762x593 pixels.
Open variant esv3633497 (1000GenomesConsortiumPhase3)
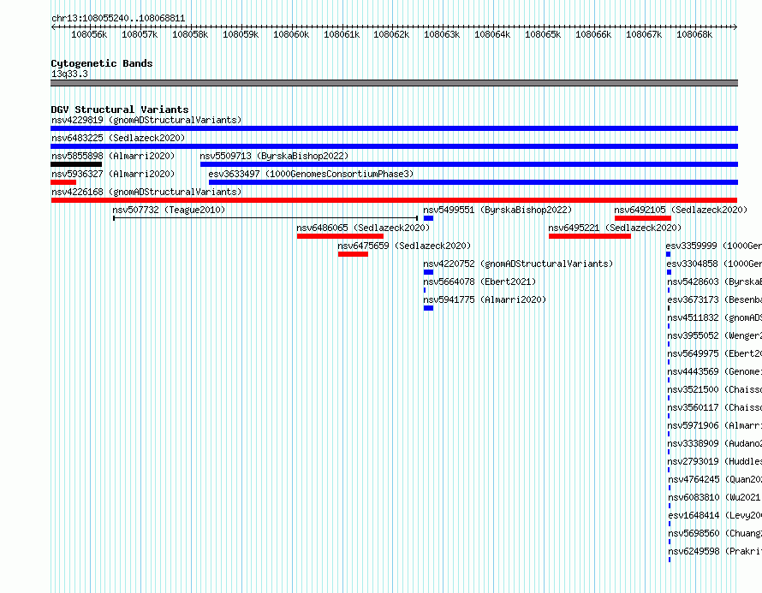pos(311,174)
